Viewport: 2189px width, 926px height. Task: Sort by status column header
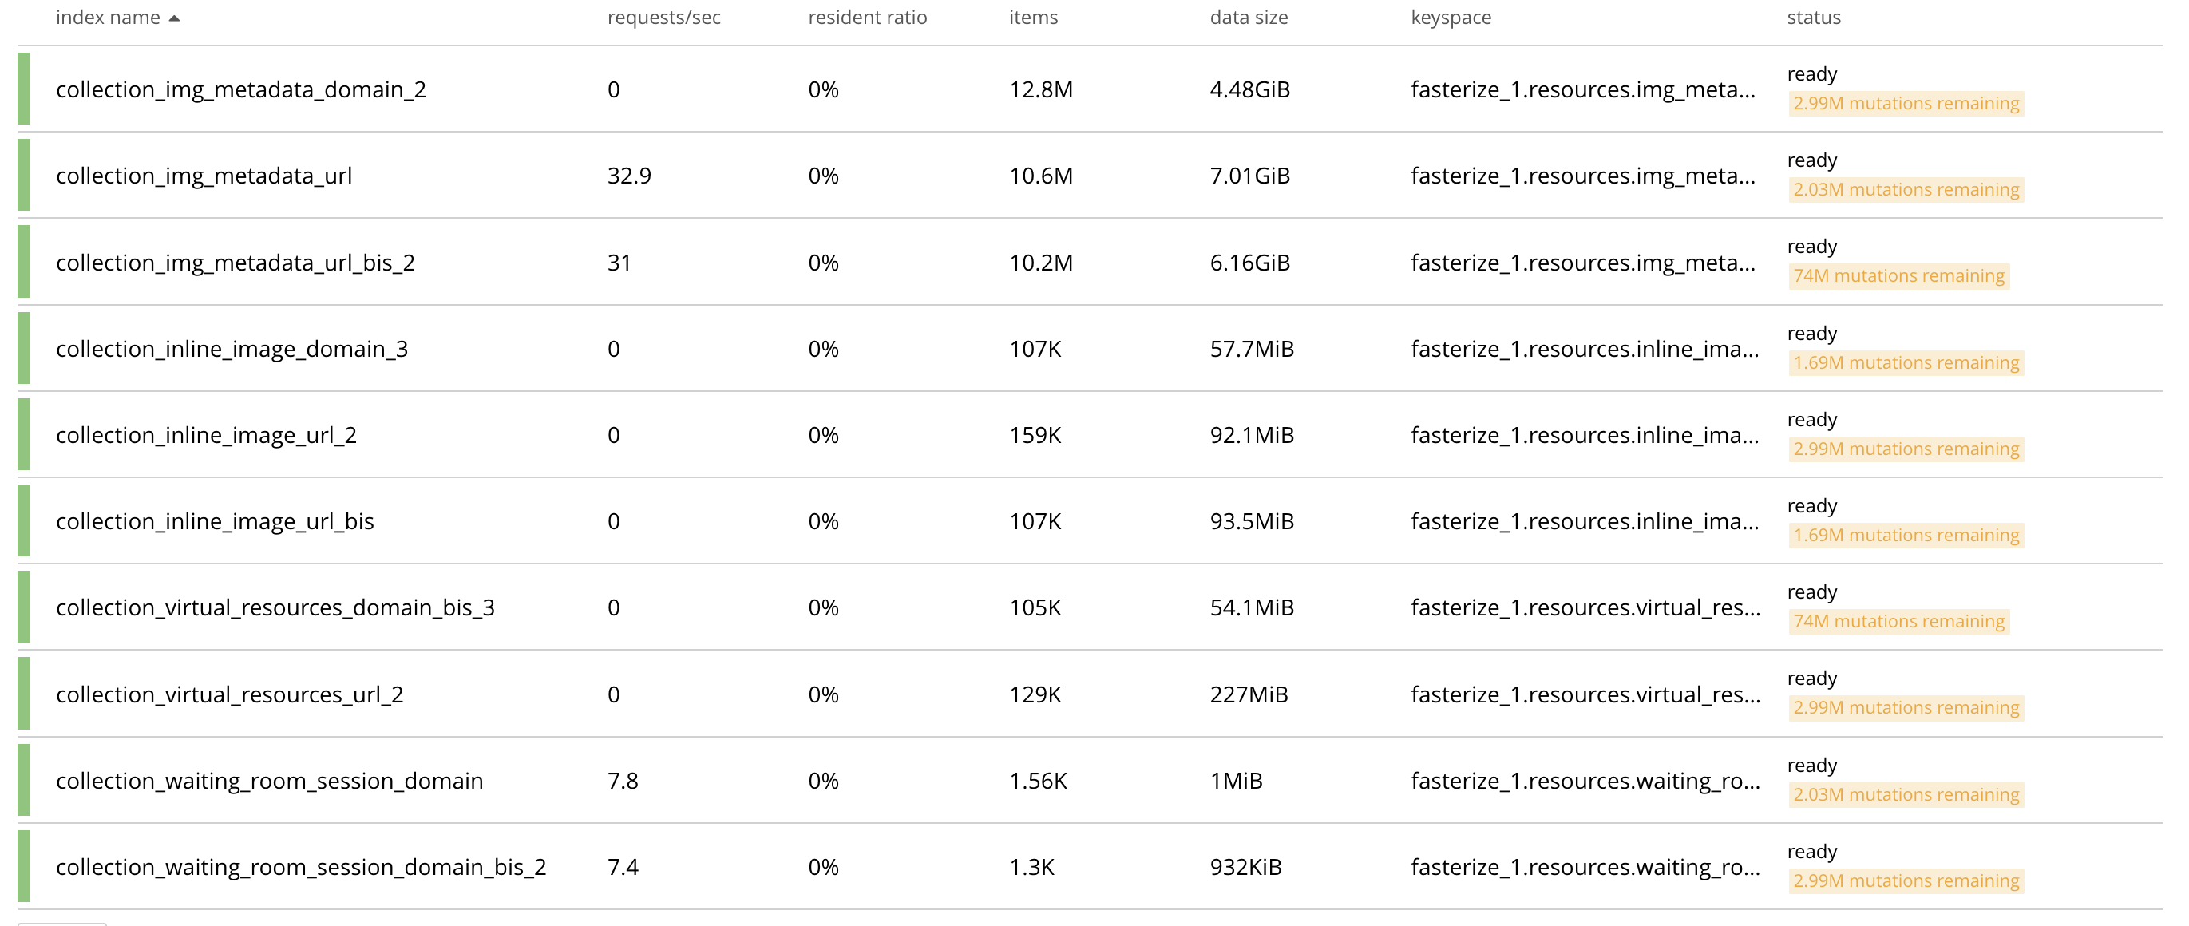[x=1814, y=18]
